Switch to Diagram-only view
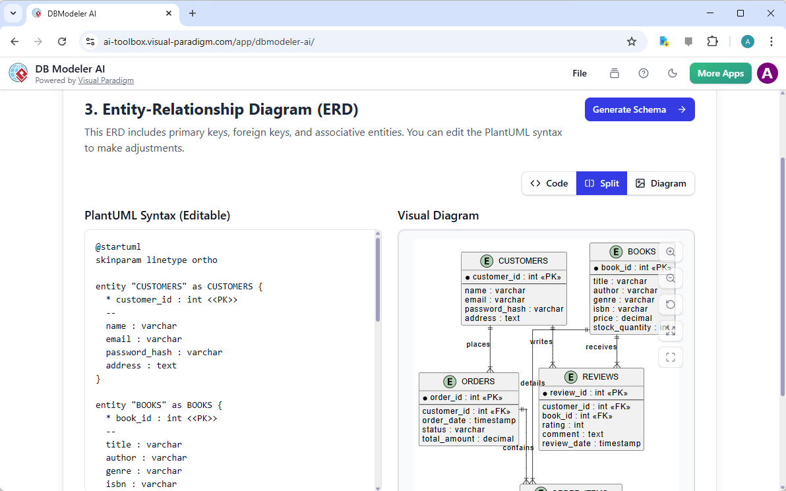Viewport: 786px width, 491px height. 661,183
